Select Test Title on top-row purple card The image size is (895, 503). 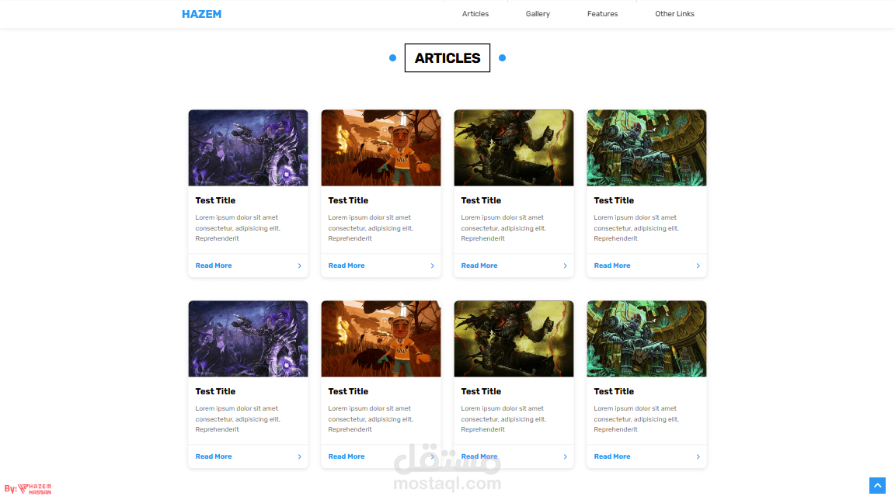pos(215,201)
